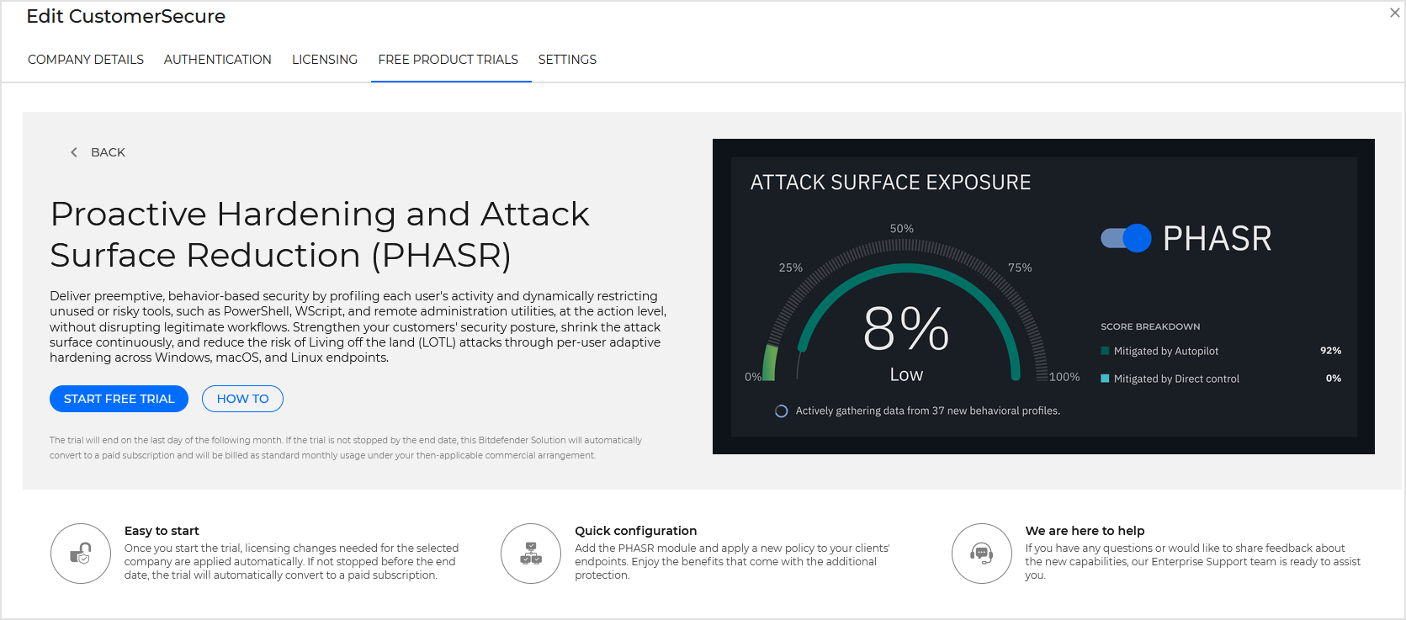Click the Mitigated by Autopilot label
The image size is (1406, 620).
pyautogui.click(x=1166, y=351)
